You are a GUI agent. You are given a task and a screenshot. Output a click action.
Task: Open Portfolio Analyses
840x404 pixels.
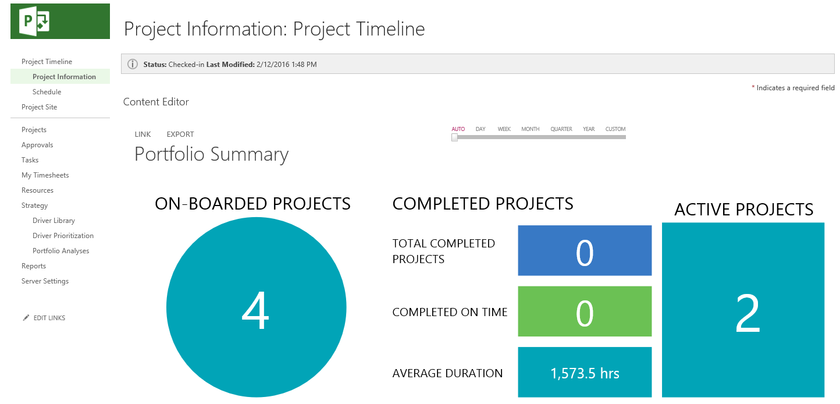61,251
